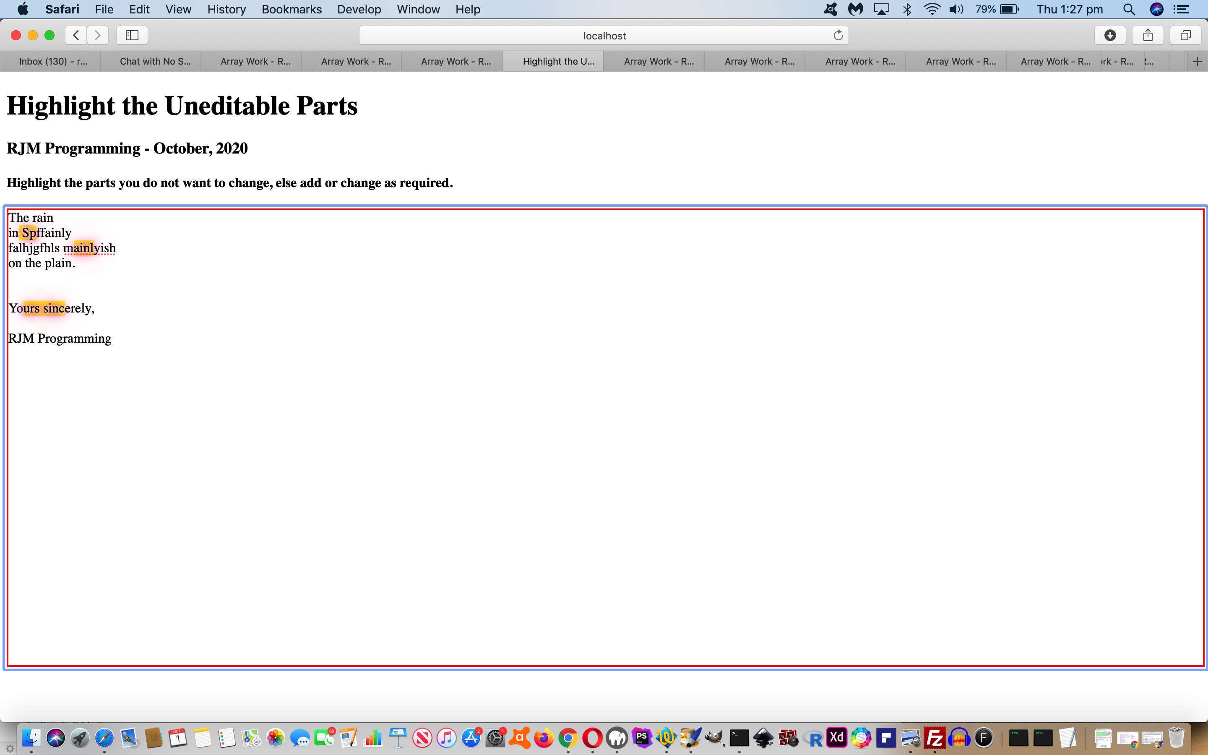Show the tab overview button
The image size is (1208, 755).
pos(1185,35)
